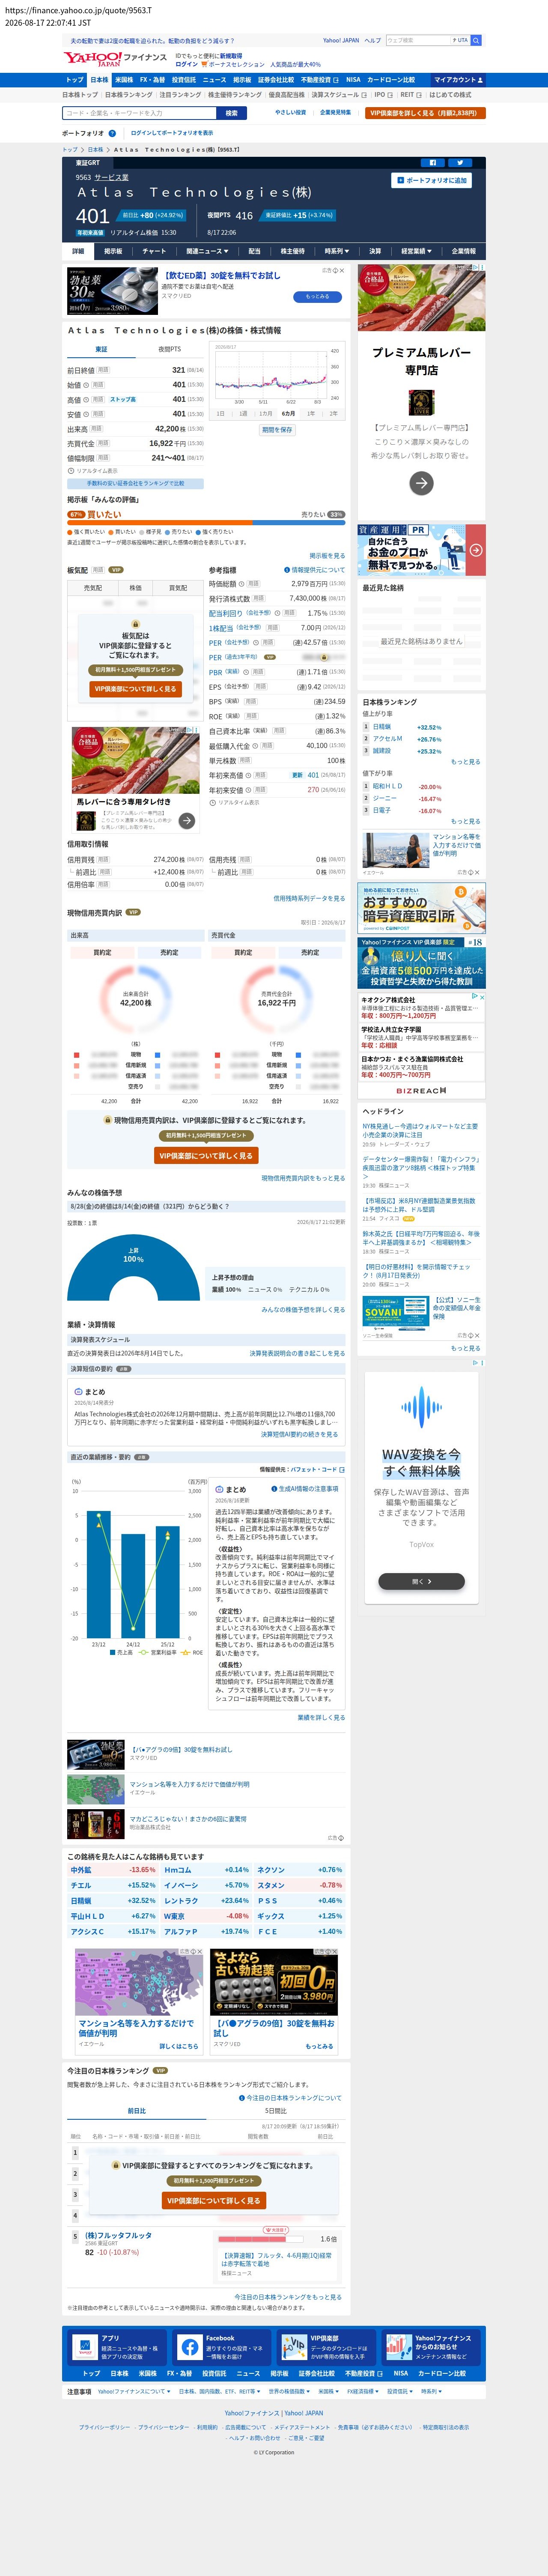Click the コード・企業名 search input field
This screenshot has width=548, height=2576.
click(140, 113)
